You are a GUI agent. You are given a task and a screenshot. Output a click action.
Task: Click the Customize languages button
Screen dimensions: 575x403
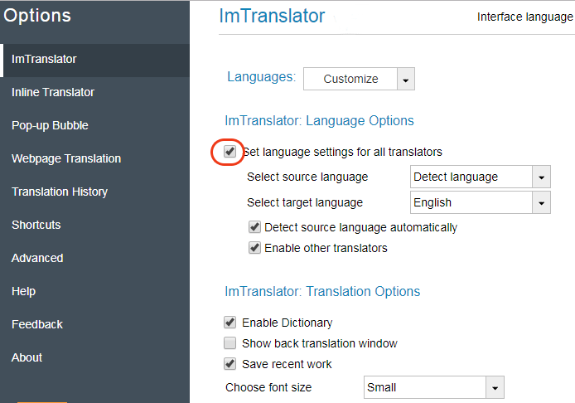(350, 79)
